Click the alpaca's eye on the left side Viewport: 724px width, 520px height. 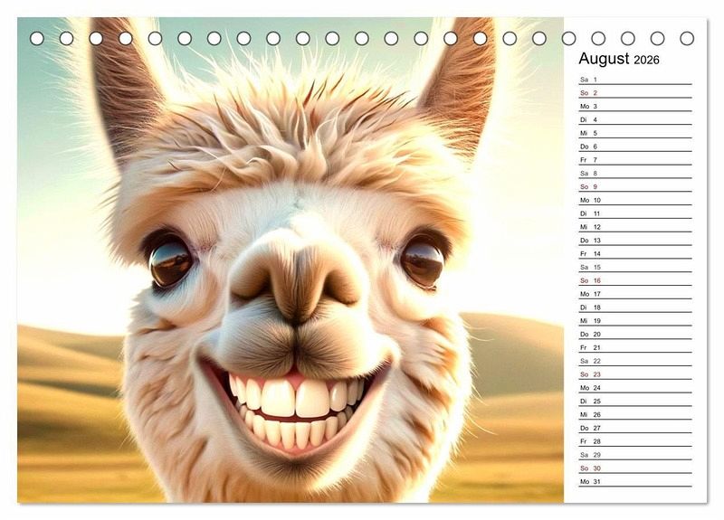(170, 261)
